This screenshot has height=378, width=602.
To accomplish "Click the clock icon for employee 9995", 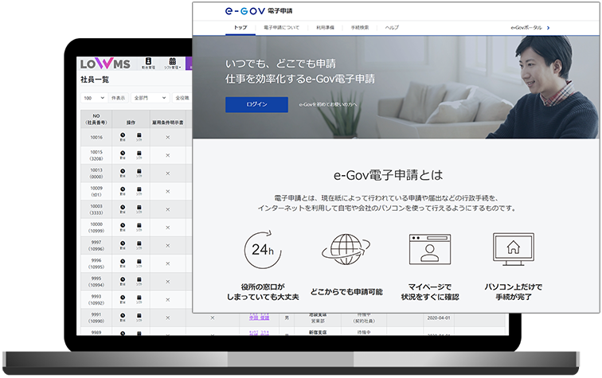I will pyautogui.click(x=123, y=281).
